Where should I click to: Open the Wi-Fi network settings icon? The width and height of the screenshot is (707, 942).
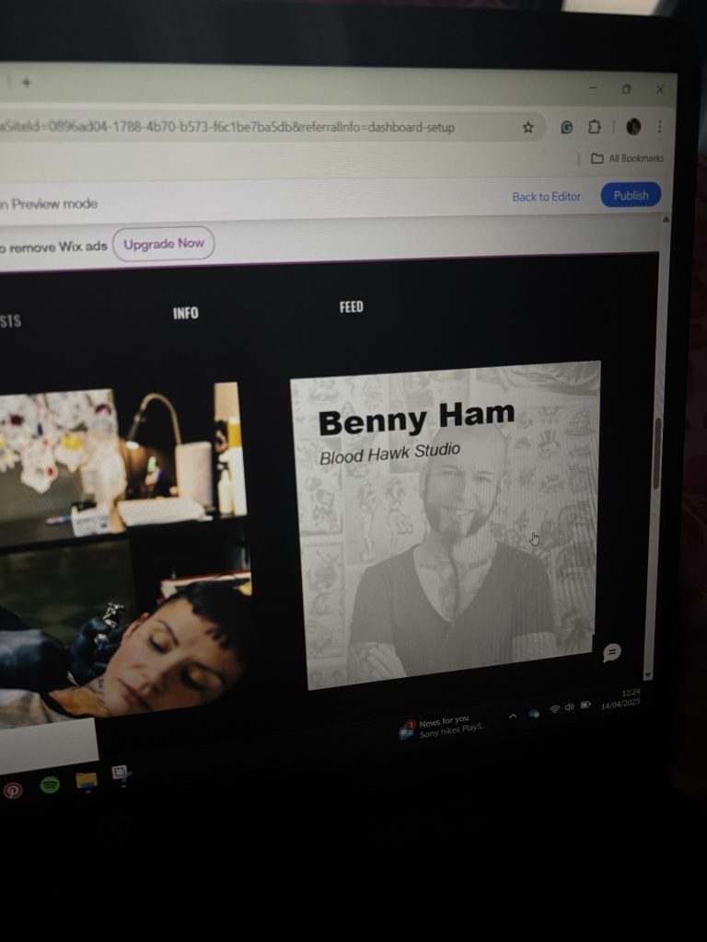(554, 708)
